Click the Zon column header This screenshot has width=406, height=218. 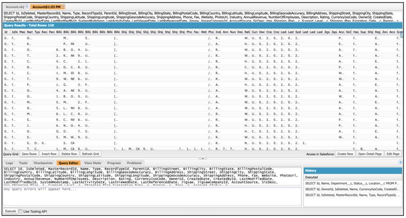[x=385, y=32]
